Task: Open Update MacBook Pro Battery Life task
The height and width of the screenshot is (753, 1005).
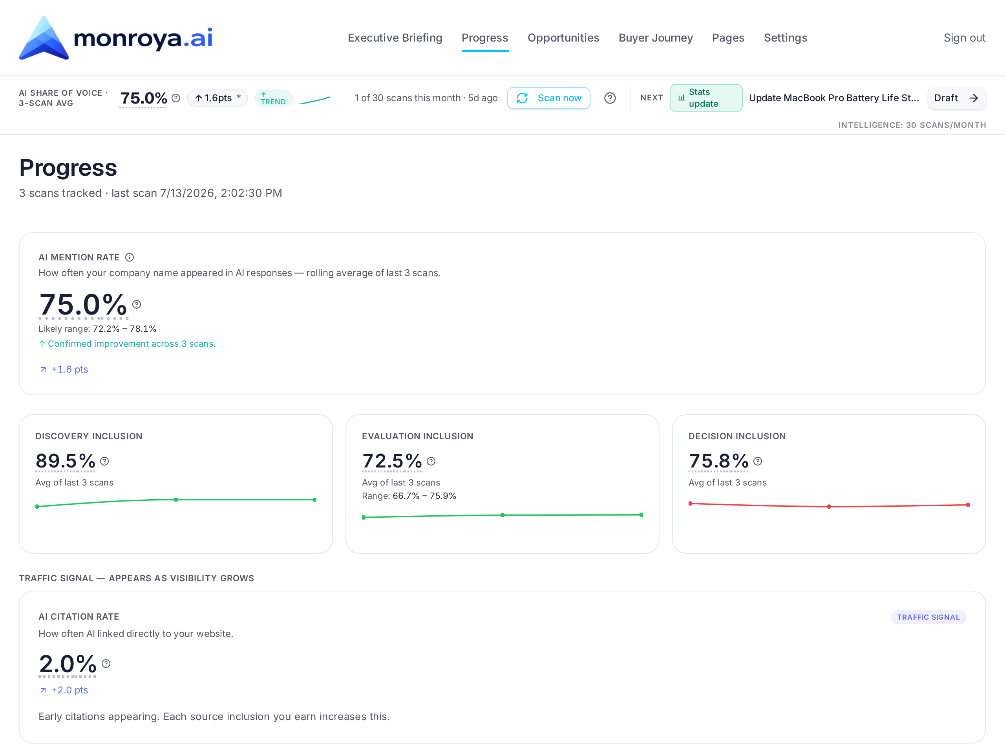Action: (x=834, y=98)
